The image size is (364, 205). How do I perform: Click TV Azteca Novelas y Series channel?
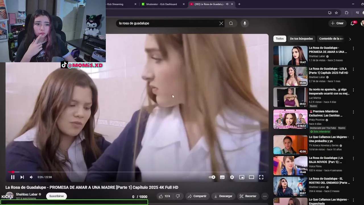point(324,145)
